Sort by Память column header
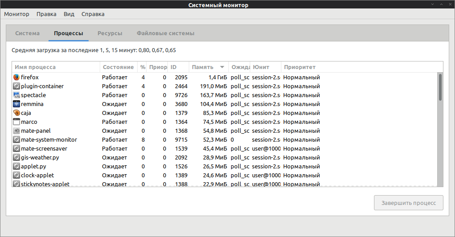455x237 pixels. pyautogui.click(x=209, y=67)
